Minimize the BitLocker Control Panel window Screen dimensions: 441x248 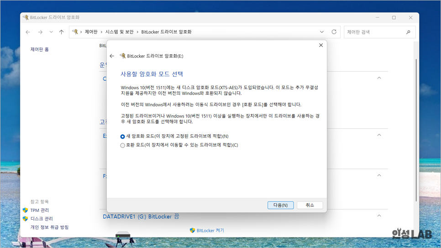point(378,17)
